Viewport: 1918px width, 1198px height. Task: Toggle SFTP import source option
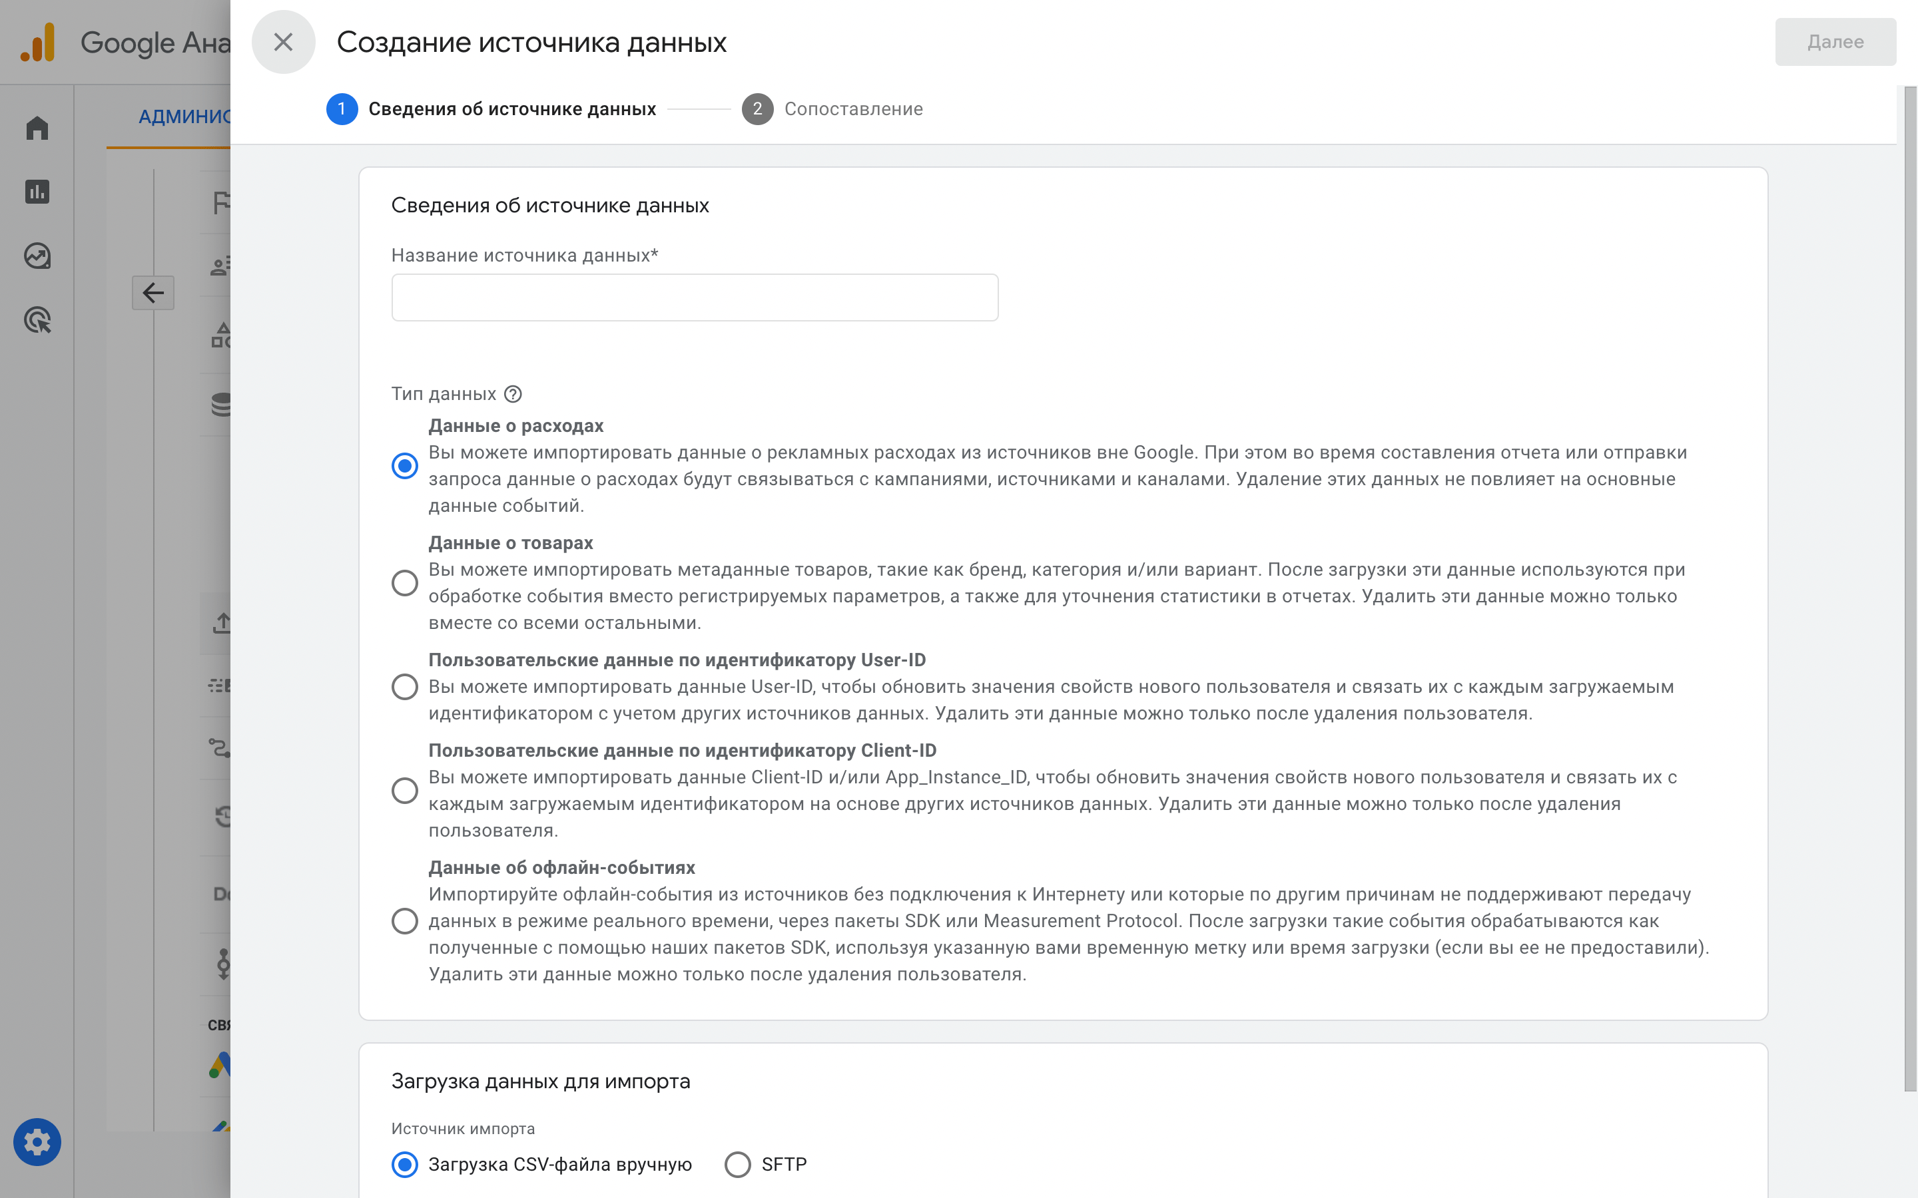pyautogui.click(x=737, y=1165)
